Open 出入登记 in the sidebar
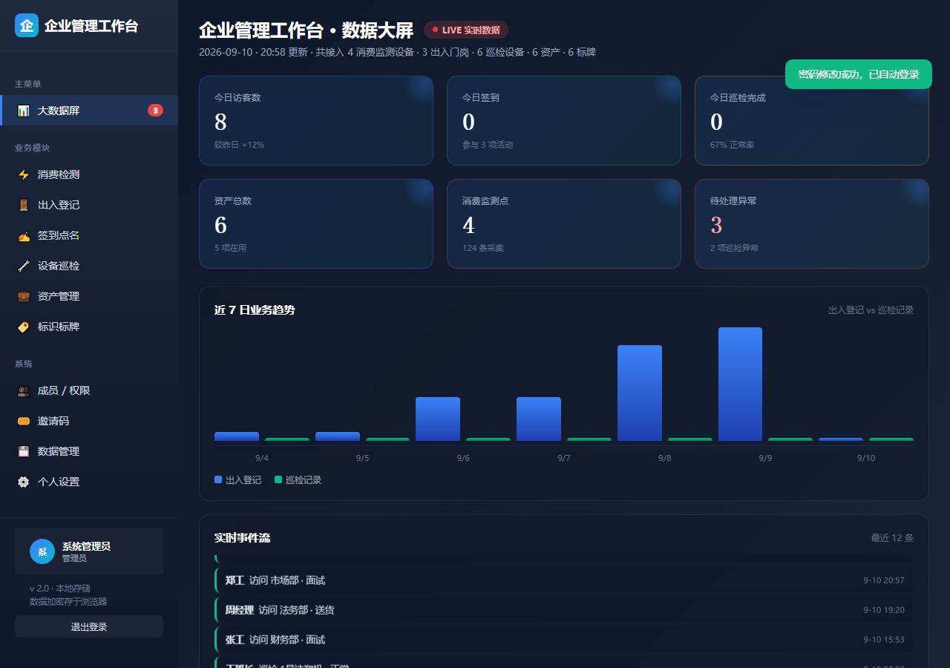This screenshot has width=950, height=668. (89, 205)
